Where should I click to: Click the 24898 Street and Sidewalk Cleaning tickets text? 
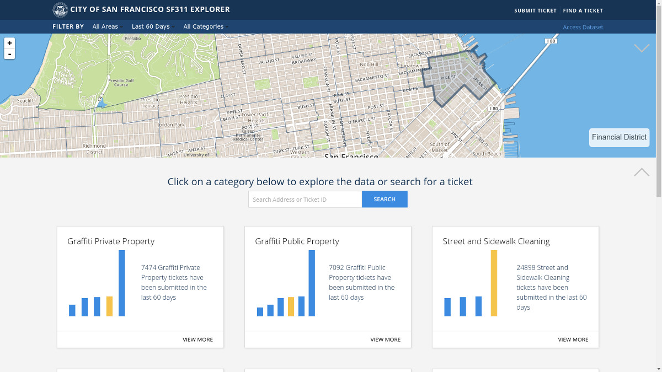552,287
